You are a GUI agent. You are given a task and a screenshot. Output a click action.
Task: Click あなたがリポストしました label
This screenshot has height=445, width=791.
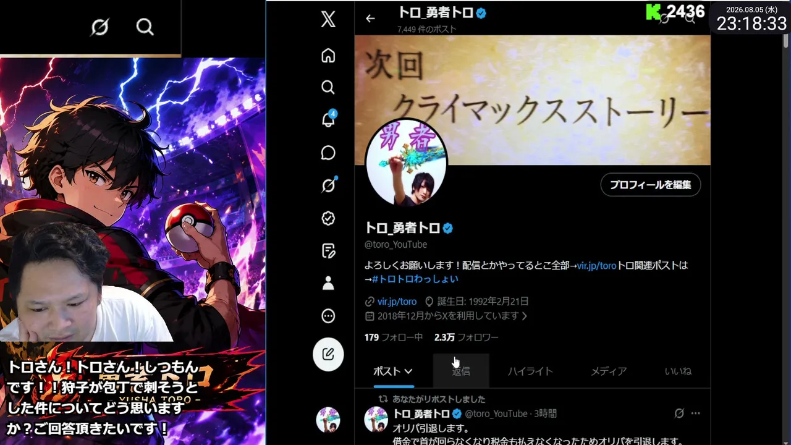pyautogui.click(x=439, y=399)
